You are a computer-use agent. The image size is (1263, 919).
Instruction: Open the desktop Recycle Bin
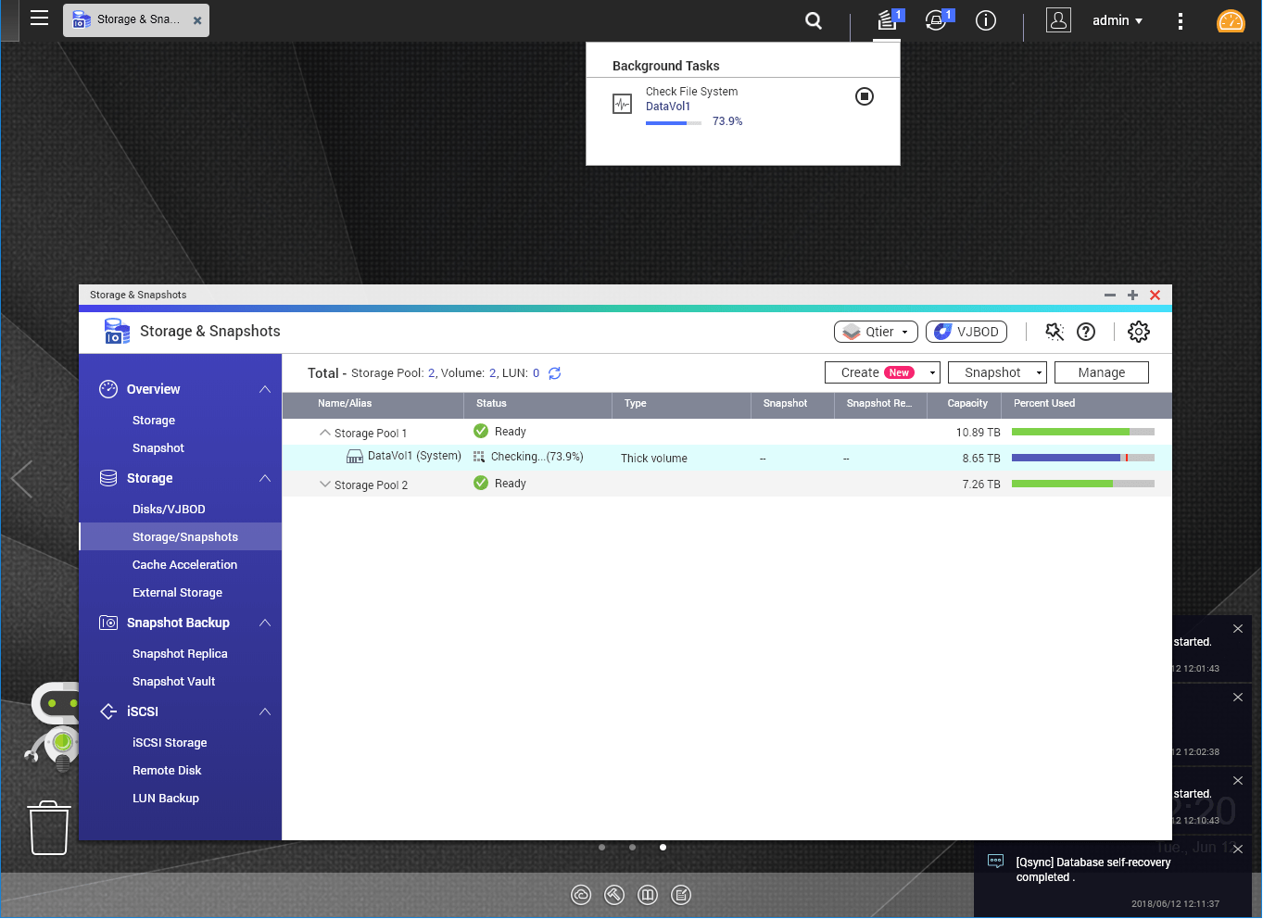pyautogui.click(x=48, y=826)
